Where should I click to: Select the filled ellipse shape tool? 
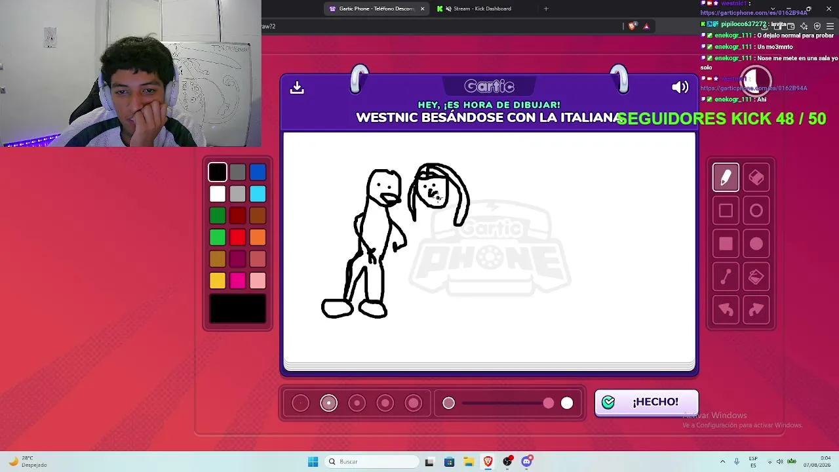756,244
